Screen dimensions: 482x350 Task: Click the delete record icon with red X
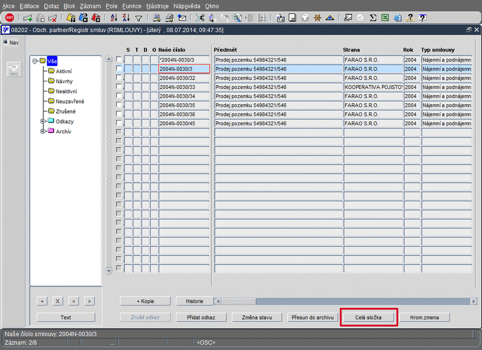click(52, 18)
